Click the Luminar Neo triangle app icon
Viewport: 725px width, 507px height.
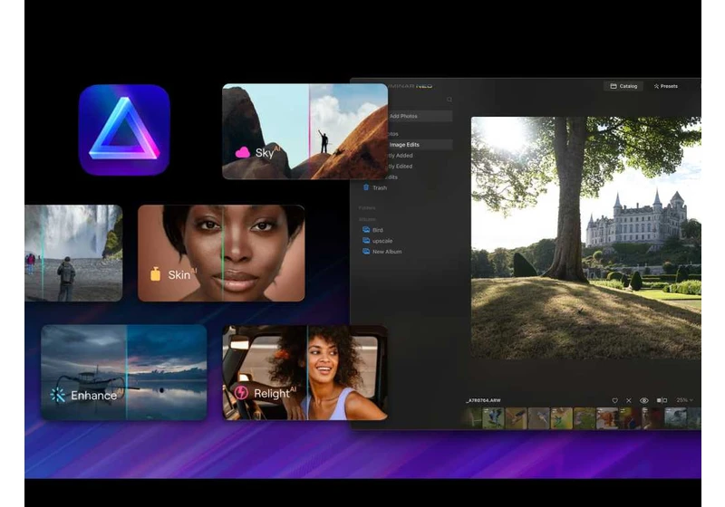(124, 129)
